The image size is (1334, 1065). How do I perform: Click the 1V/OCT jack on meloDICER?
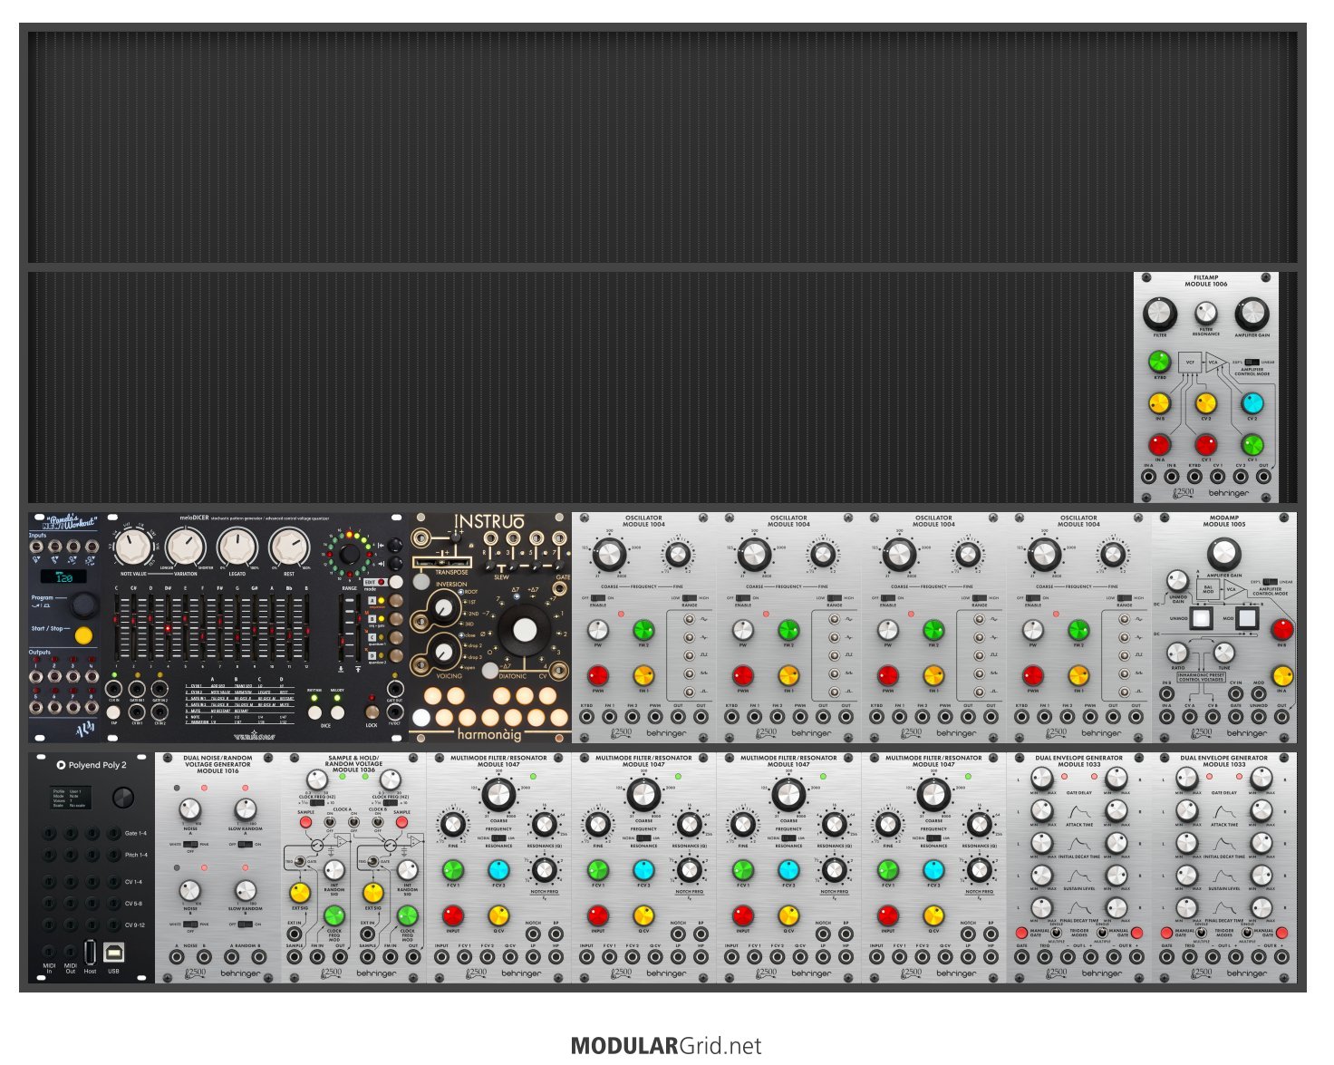(395, 712)
